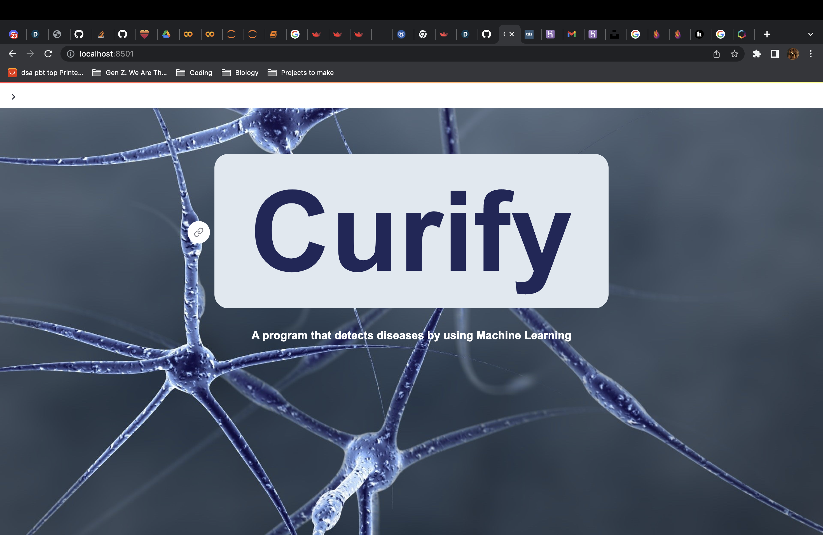Open the Extensions puzzle icon
The image size is (823, 535).
pyautogui.click(x=757, y=54)
